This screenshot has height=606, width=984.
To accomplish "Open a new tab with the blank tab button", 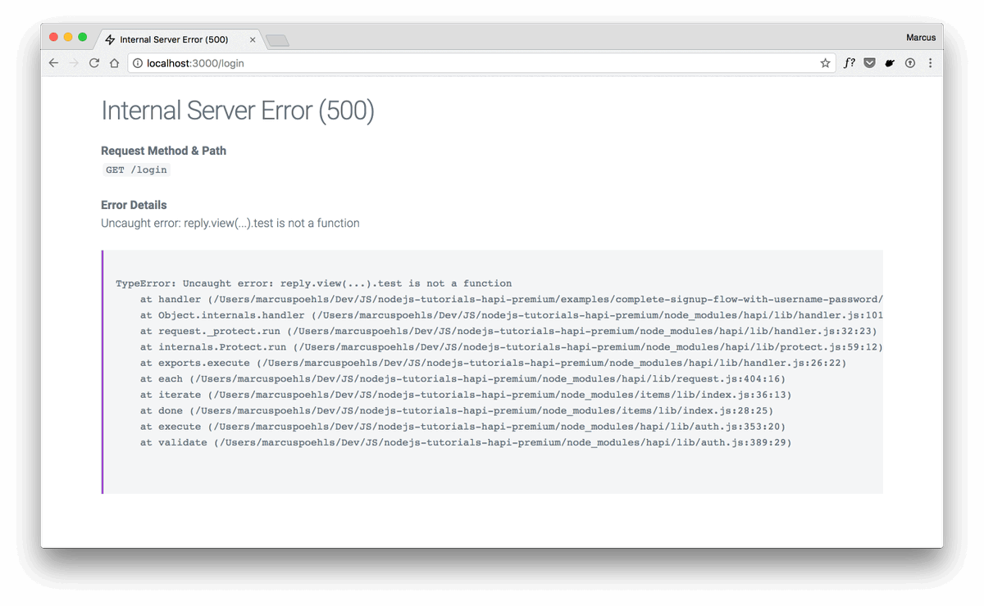I will click(x=278, y=40).
